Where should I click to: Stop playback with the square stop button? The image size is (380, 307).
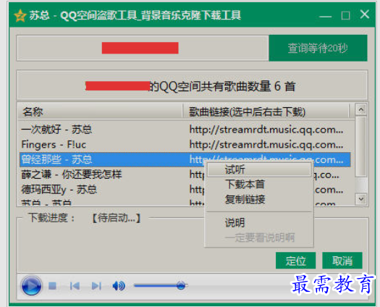click(x=52, y=286)
